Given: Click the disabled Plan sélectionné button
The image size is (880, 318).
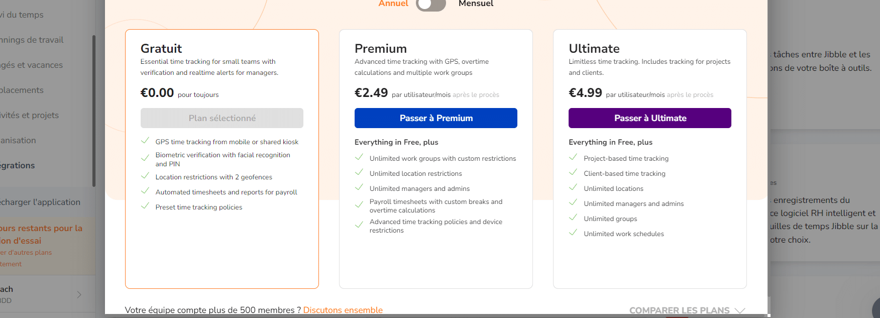Looking at the screenshot, I should pyautogui.click(x=222, y=118).
